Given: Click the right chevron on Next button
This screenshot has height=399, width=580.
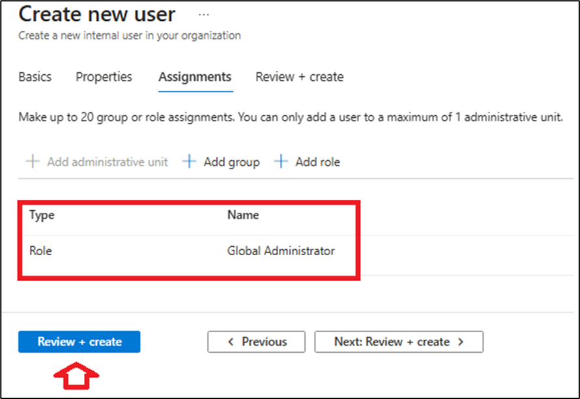Looking at the screenshot, I should tap(460, 342).
